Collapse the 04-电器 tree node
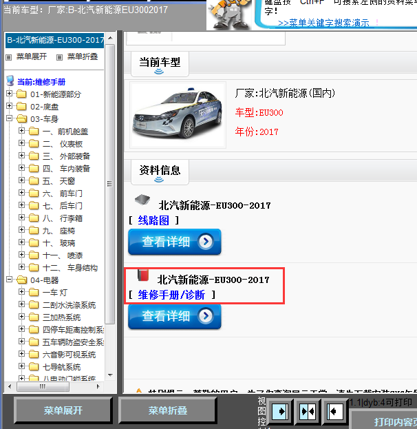Image resolution: width=417 pixels, height=429 pixels. point(10,280)
